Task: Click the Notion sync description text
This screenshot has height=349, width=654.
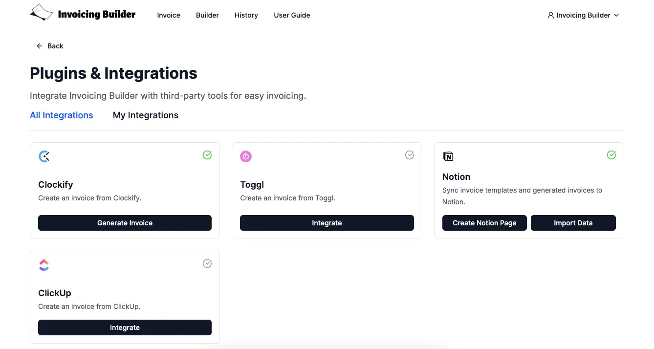Action: [523, 196]
